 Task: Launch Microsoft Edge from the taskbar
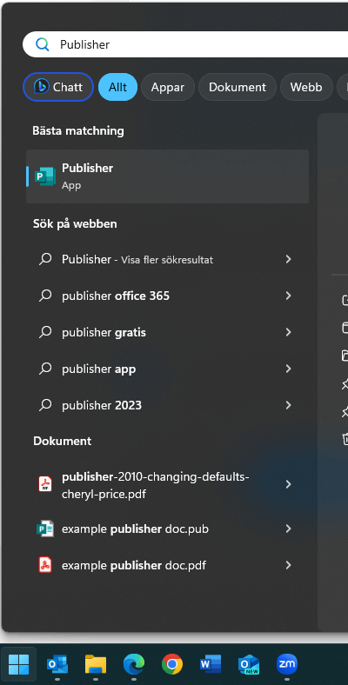pyautogui.click(x=134, y=665)
